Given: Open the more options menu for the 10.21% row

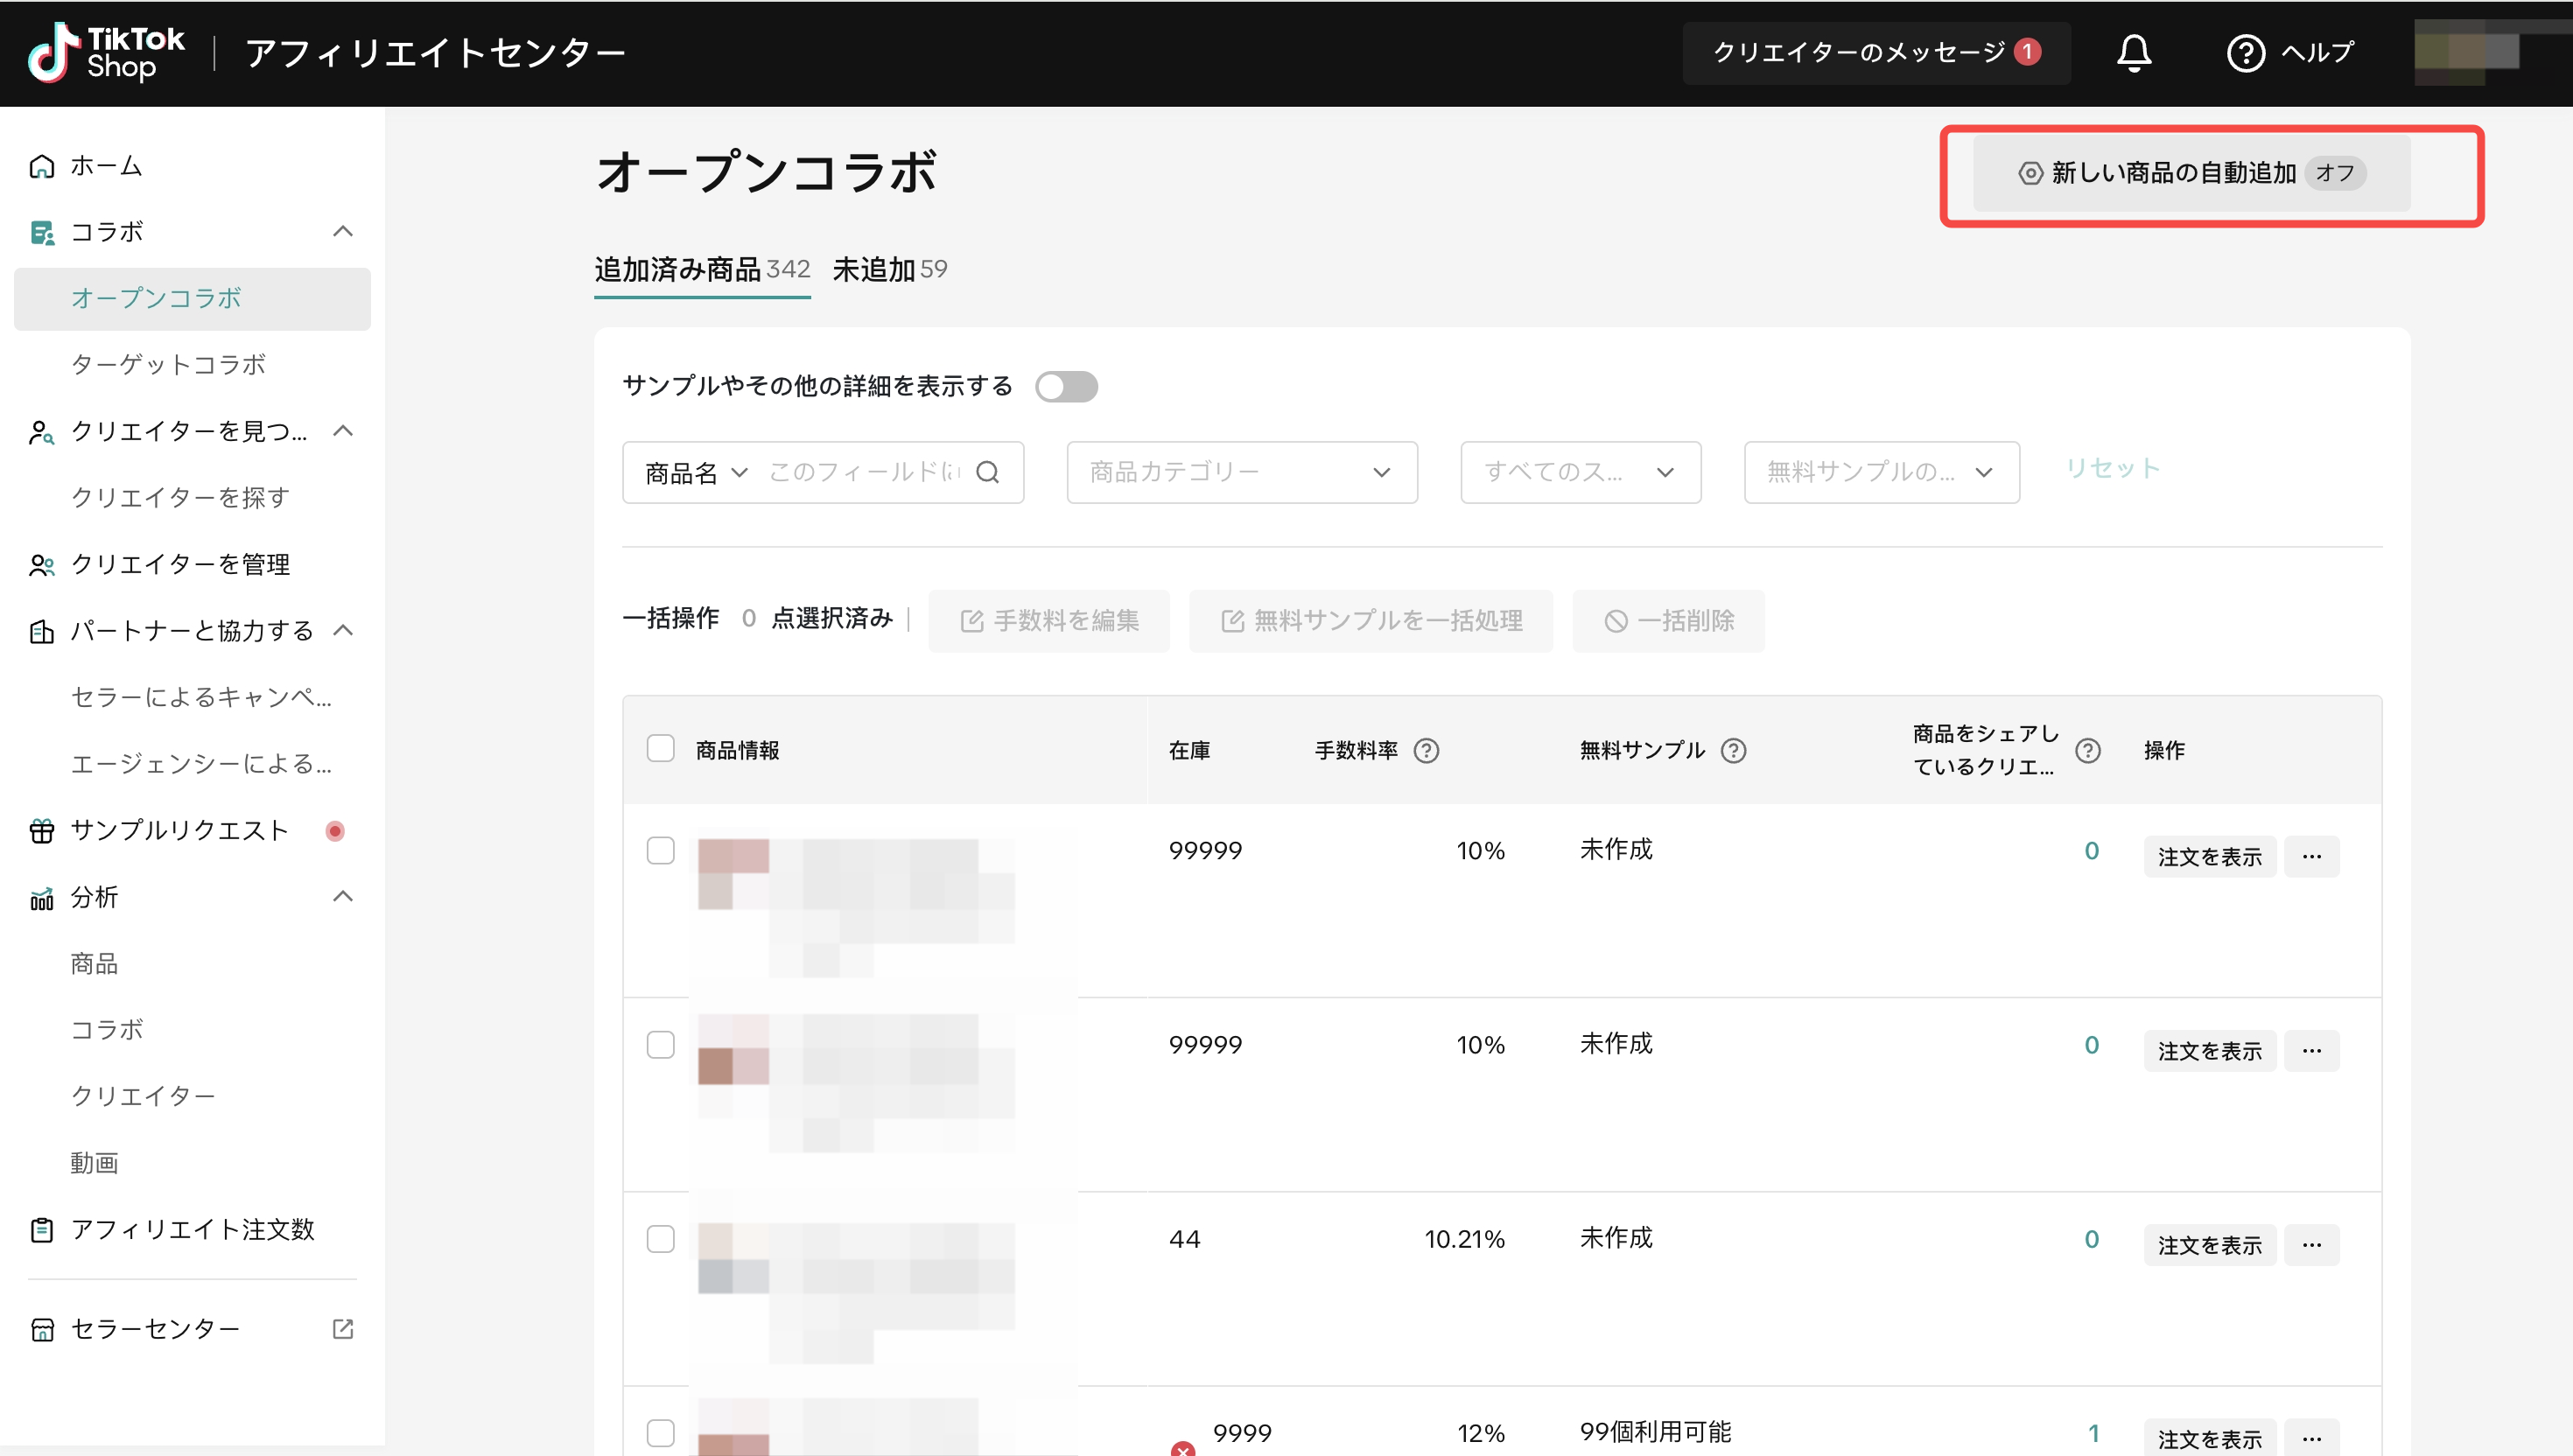Looking at the screenshot, I should pyautogui.click(x=2311, y=1245).
